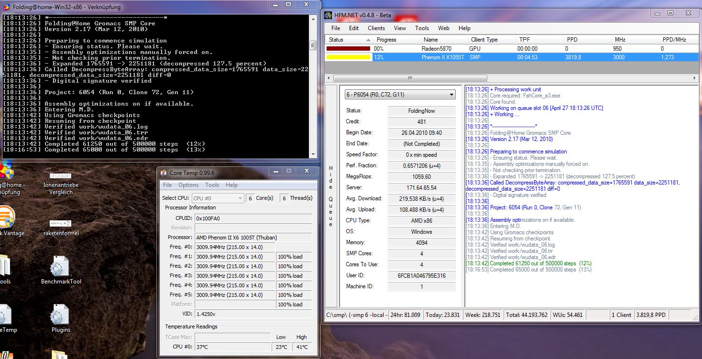
Task: Sort clients by Progress column header
Action: coord(396,40)
